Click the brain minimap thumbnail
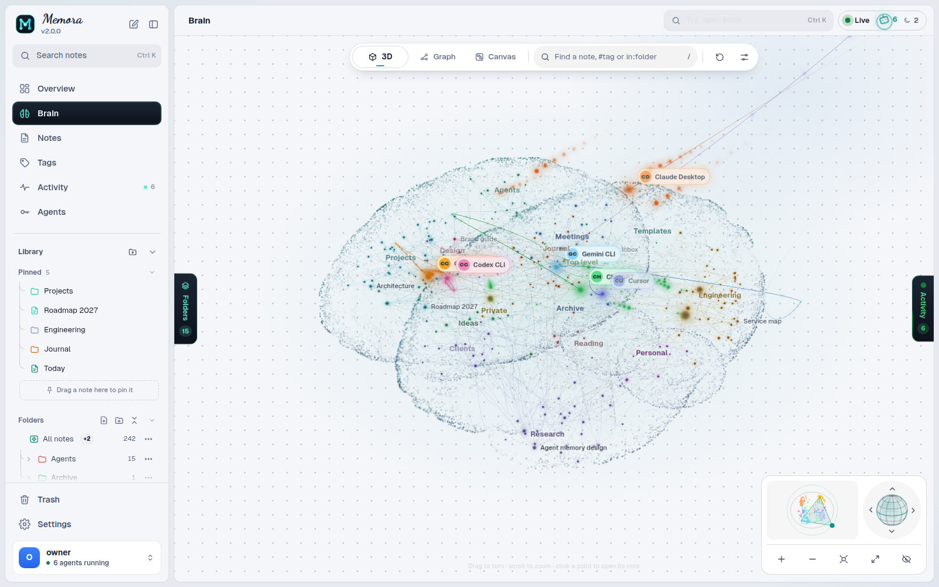The width and height of the screenshot is (939, 587). 812,510
